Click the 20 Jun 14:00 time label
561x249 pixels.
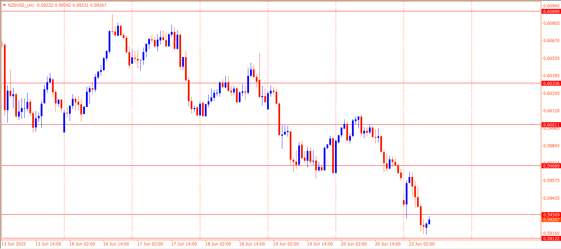pos(388,244)
